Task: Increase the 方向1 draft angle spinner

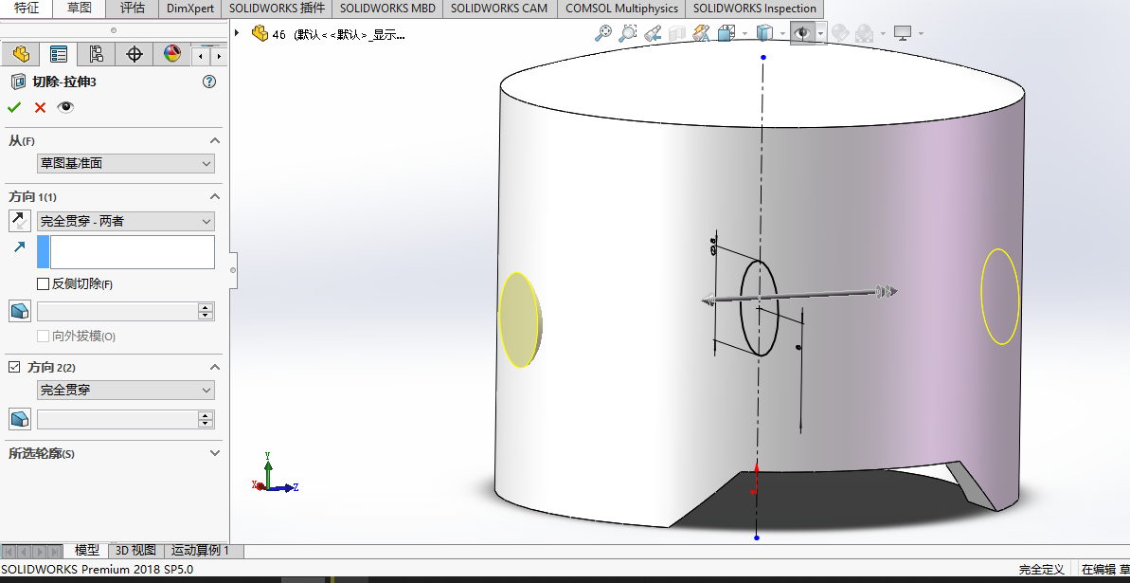Action: click(x=206, y=307)
